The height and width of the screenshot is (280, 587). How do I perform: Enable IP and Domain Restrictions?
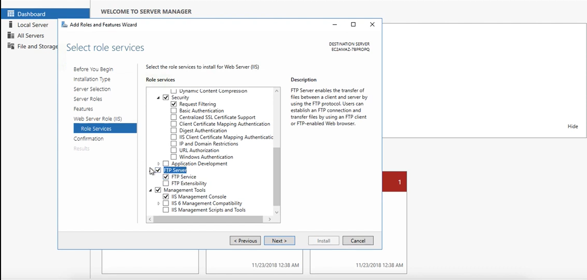tap(174, 144)
